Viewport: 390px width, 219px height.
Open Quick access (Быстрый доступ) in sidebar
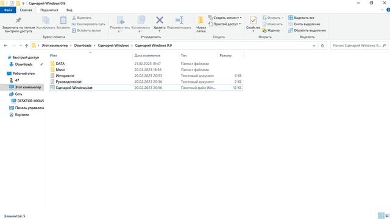(x=23, y=57)
